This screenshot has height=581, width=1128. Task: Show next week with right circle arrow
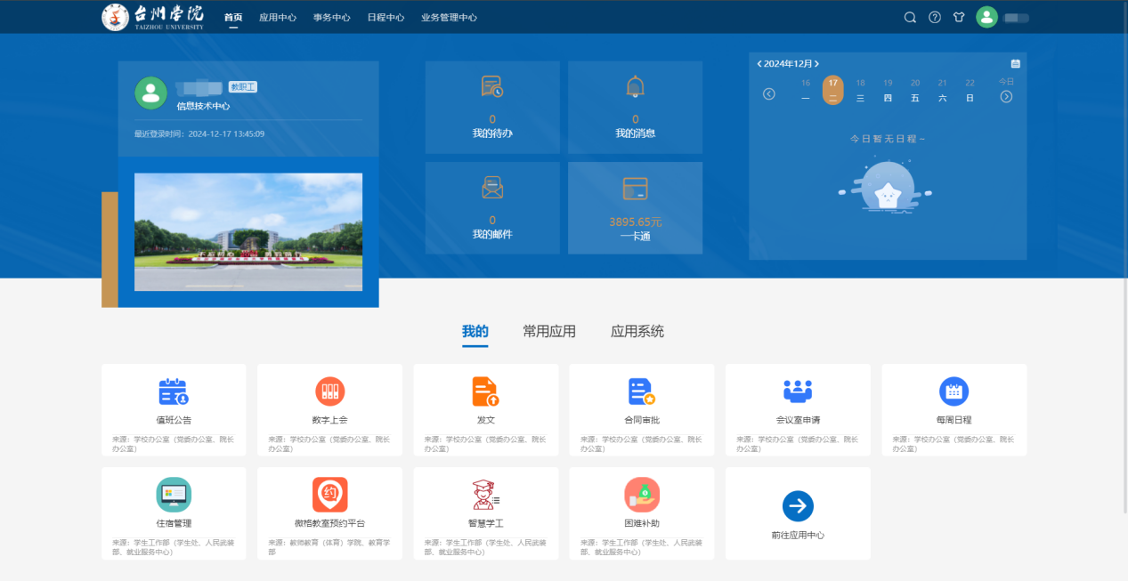point(1006,96)
